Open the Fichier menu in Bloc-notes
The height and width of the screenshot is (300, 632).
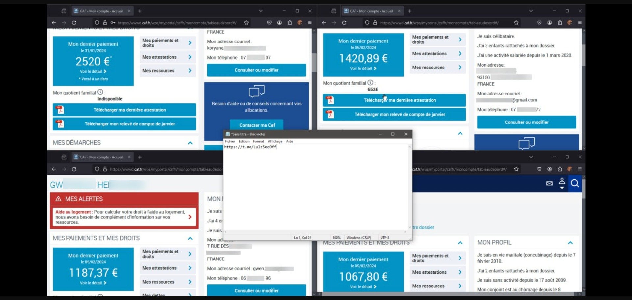230,141
